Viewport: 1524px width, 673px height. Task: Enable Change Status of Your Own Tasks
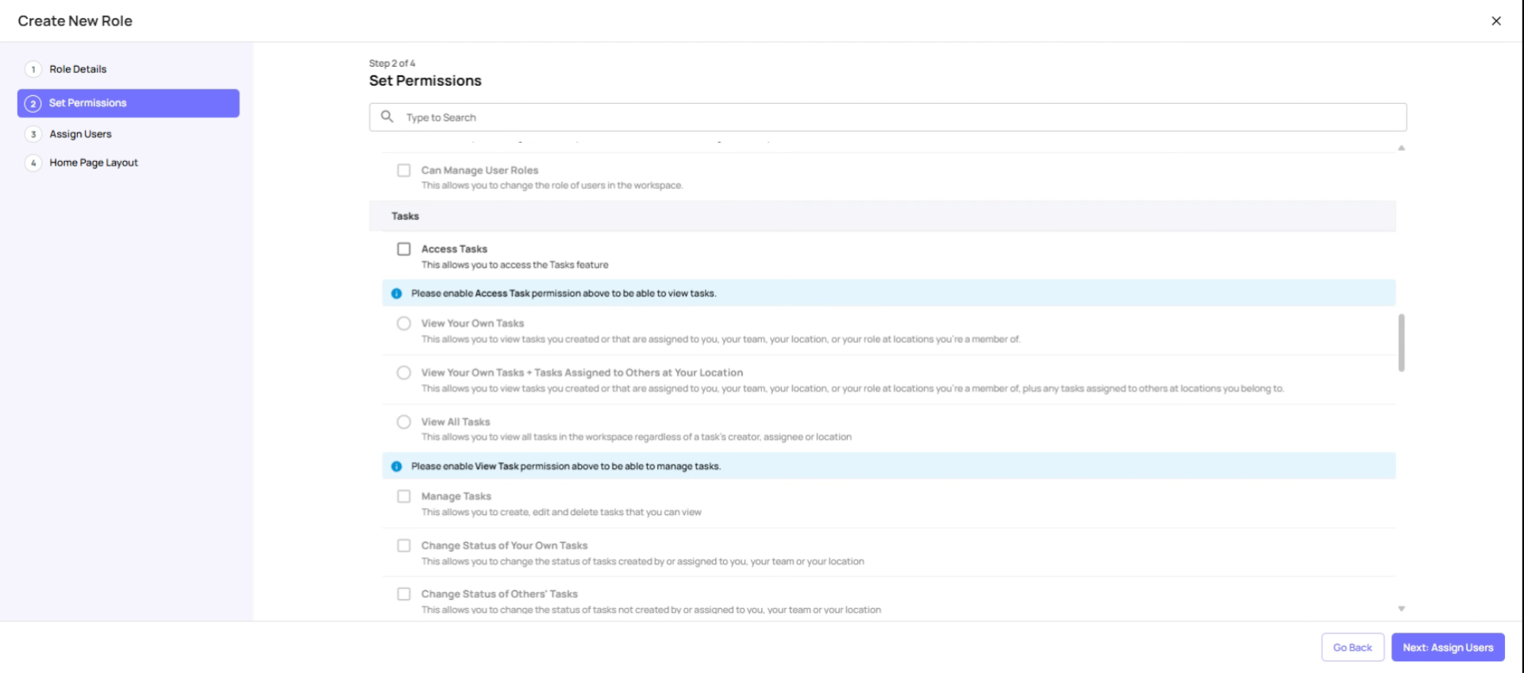tap(404, 546)
